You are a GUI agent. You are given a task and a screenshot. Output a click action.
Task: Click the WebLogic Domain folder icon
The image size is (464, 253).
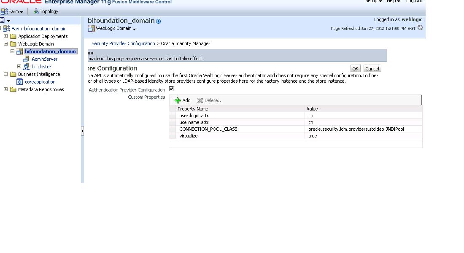pyautogui.click(x=13, y=44)
